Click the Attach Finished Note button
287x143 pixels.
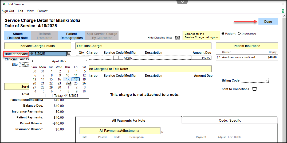coord(17,36)
